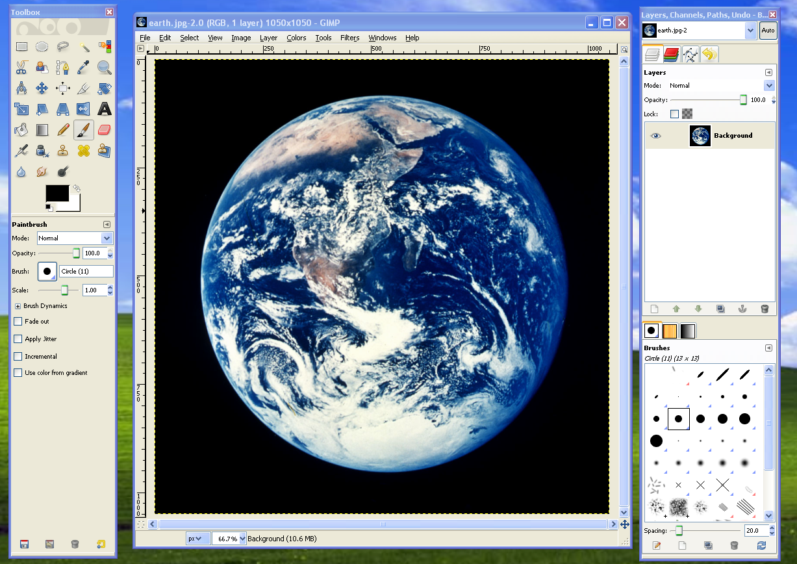
Task: Hide the Background layer with eye icon
Action: pos(655,136)
